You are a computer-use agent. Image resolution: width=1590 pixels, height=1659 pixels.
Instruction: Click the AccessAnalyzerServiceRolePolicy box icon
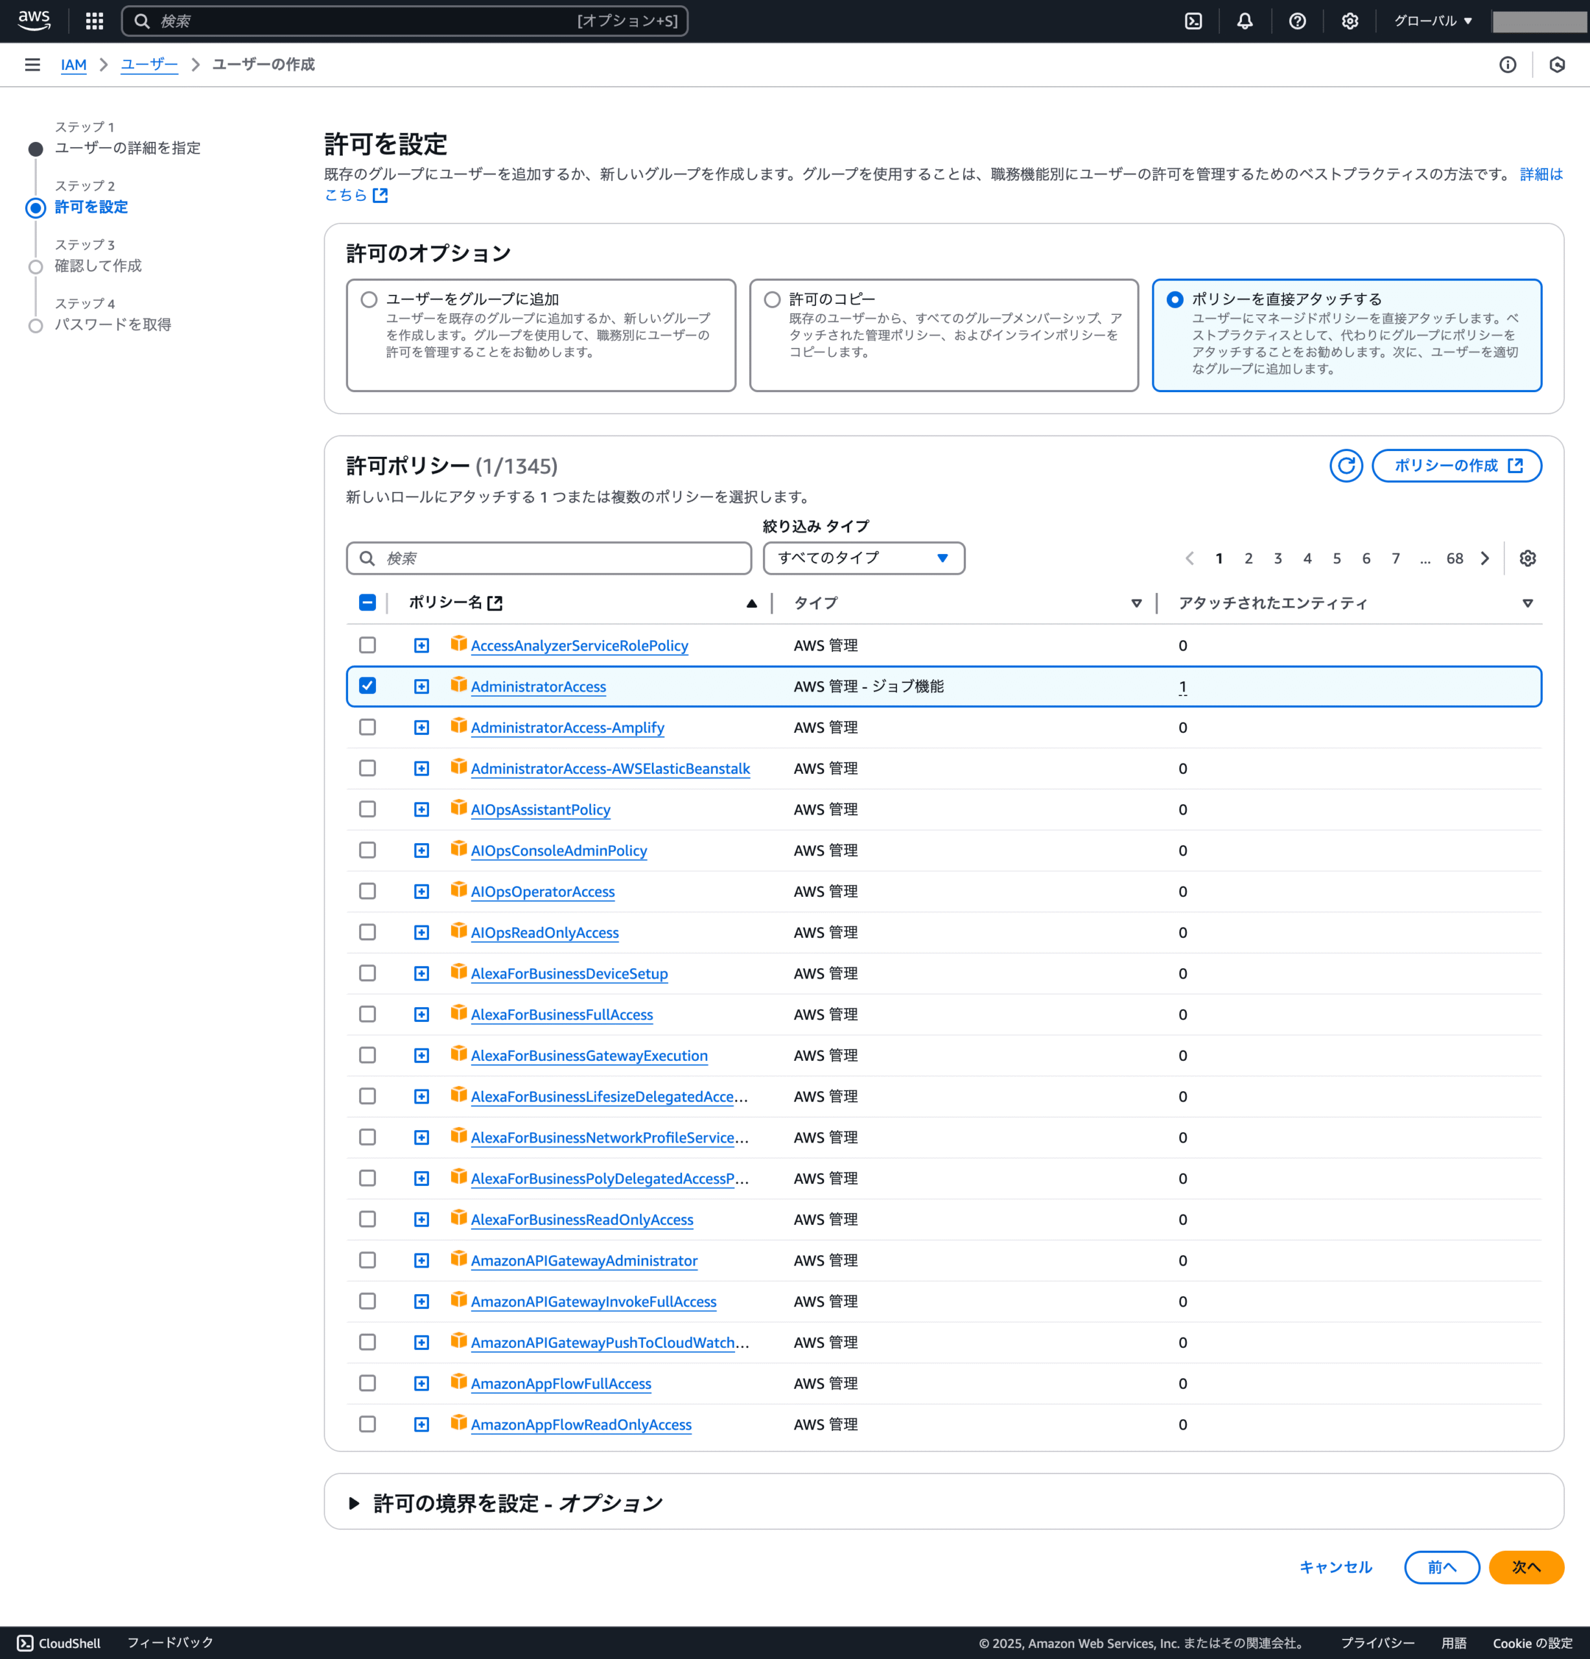(x=458, y=644)
